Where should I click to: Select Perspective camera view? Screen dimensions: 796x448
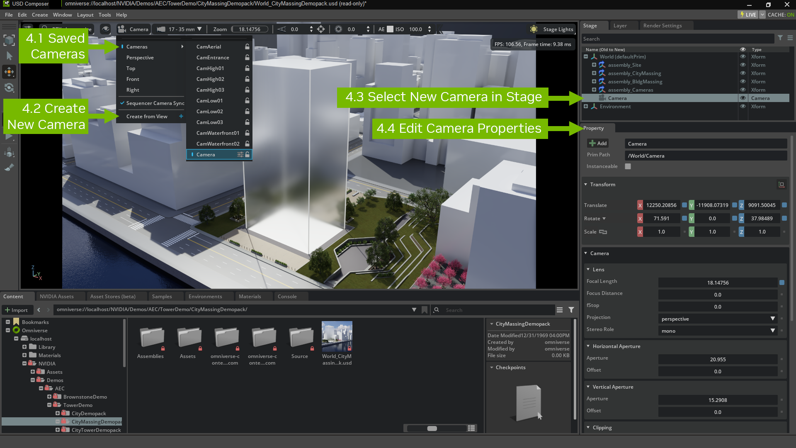pyautogui.click(x=140, y=57)
